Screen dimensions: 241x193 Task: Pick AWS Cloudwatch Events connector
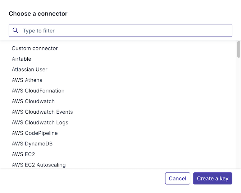[x=42, y=112]
